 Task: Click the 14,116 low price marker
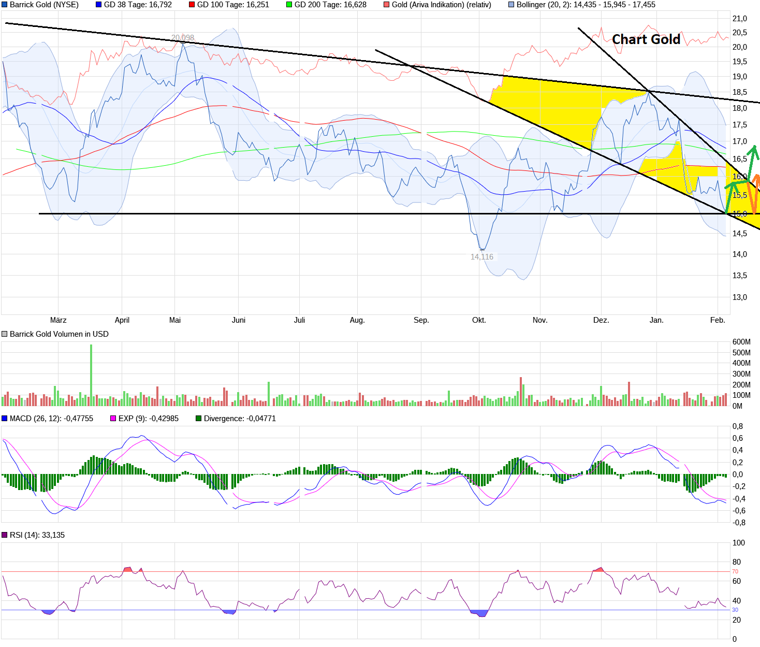click(x=481, y=256)
